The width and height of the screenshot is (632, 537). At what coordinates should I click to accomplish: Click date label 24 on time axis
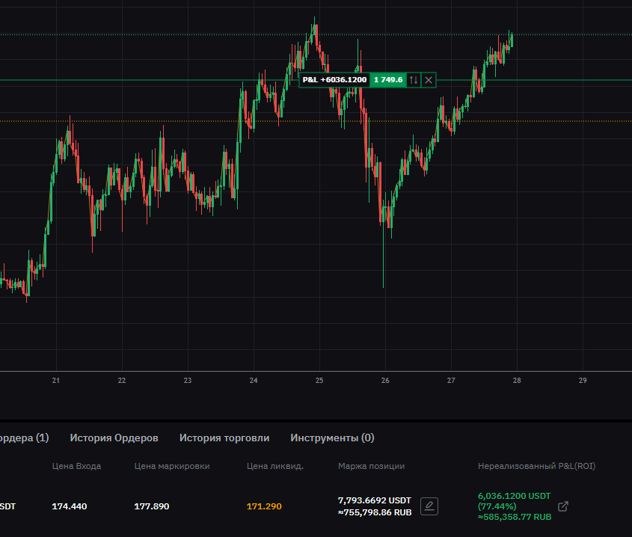tap(254, 380)
